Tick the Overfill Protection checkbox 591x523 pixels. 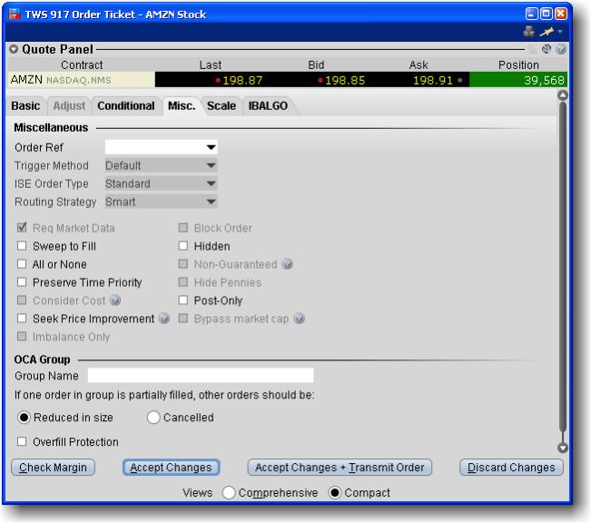[x=22, y=442]
